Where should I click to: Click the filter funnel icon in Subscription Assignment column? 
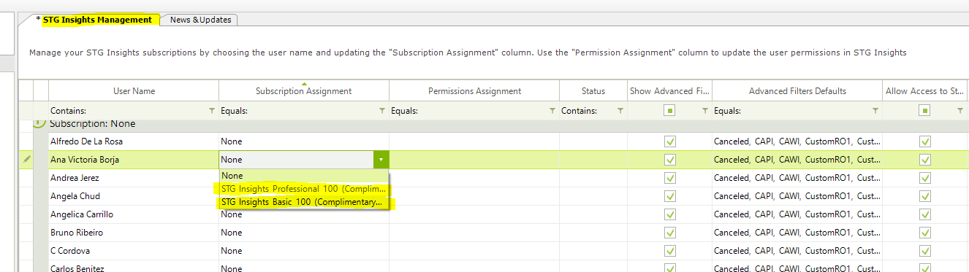pos(382,111)
